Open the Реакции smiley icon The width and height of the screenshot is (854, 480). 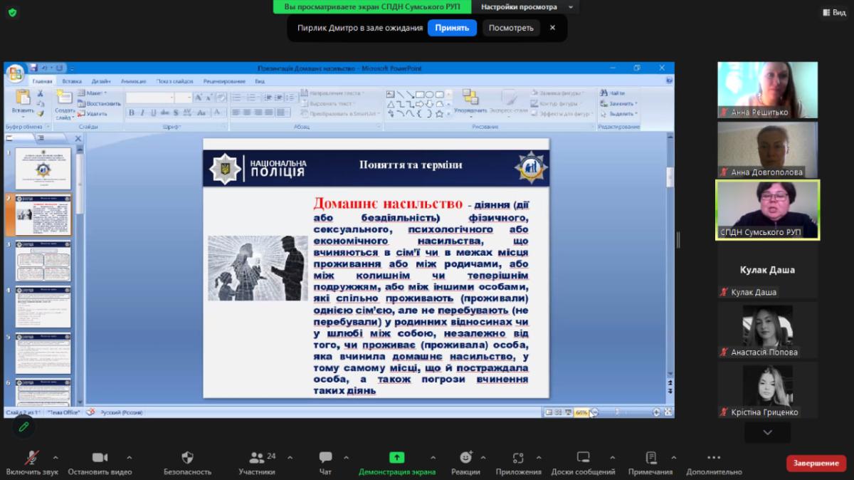point(465,458)
